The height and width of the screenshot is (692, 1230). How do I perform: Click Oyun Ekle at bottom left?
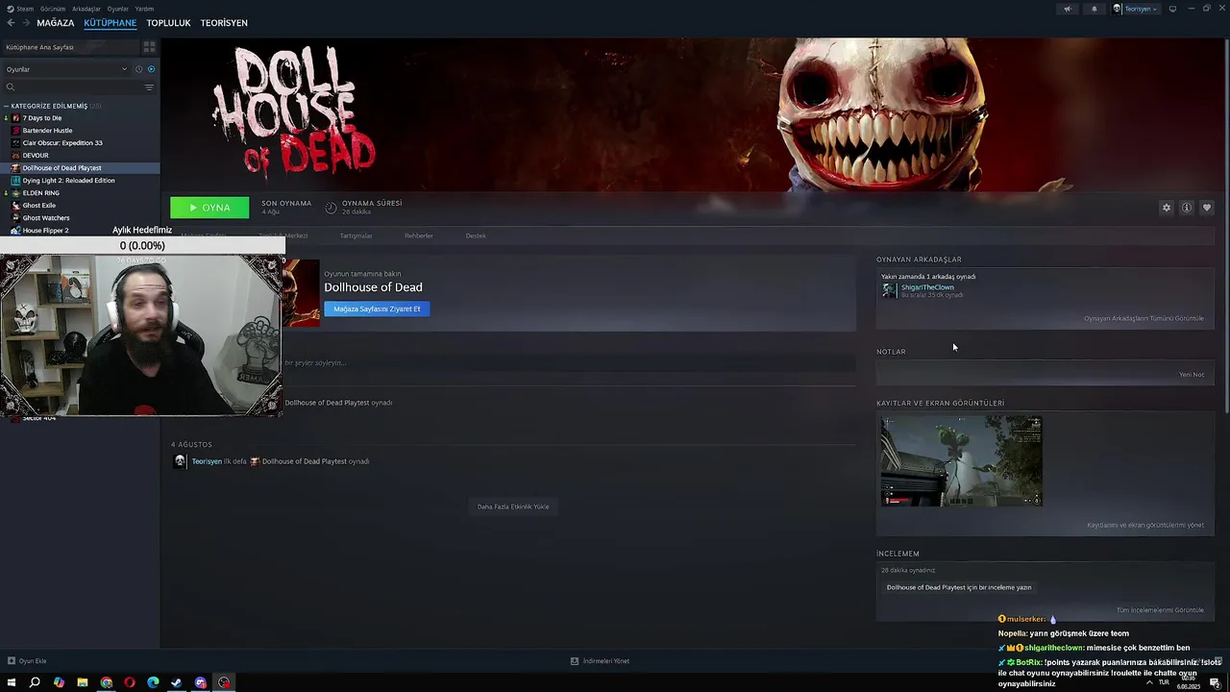click(27, 661)
